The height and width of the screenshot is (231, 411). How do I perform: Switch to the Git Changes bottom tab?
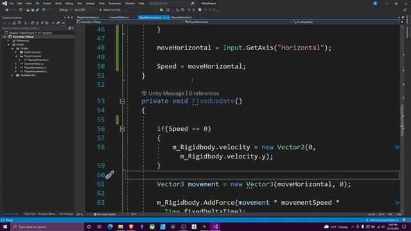(x=66, y=214)
